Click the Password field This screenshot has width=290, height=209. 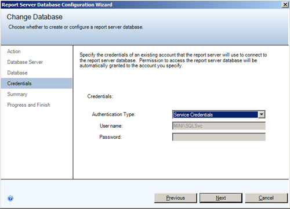pyautogui.click(x=219, y=137)
